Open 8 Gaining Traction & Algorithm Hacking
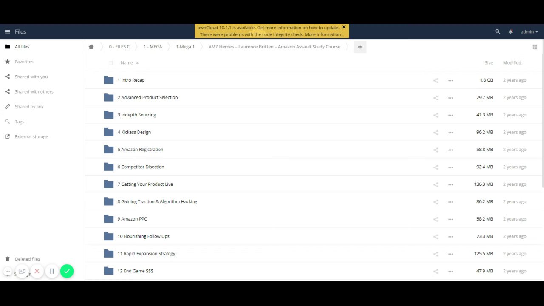This screenshot has width=544, height=306. (157, 201)
